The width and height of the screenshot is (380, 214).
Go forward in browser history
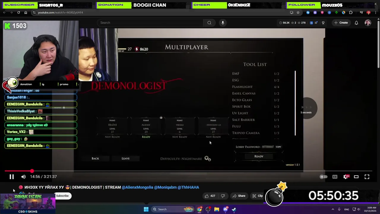11,12
